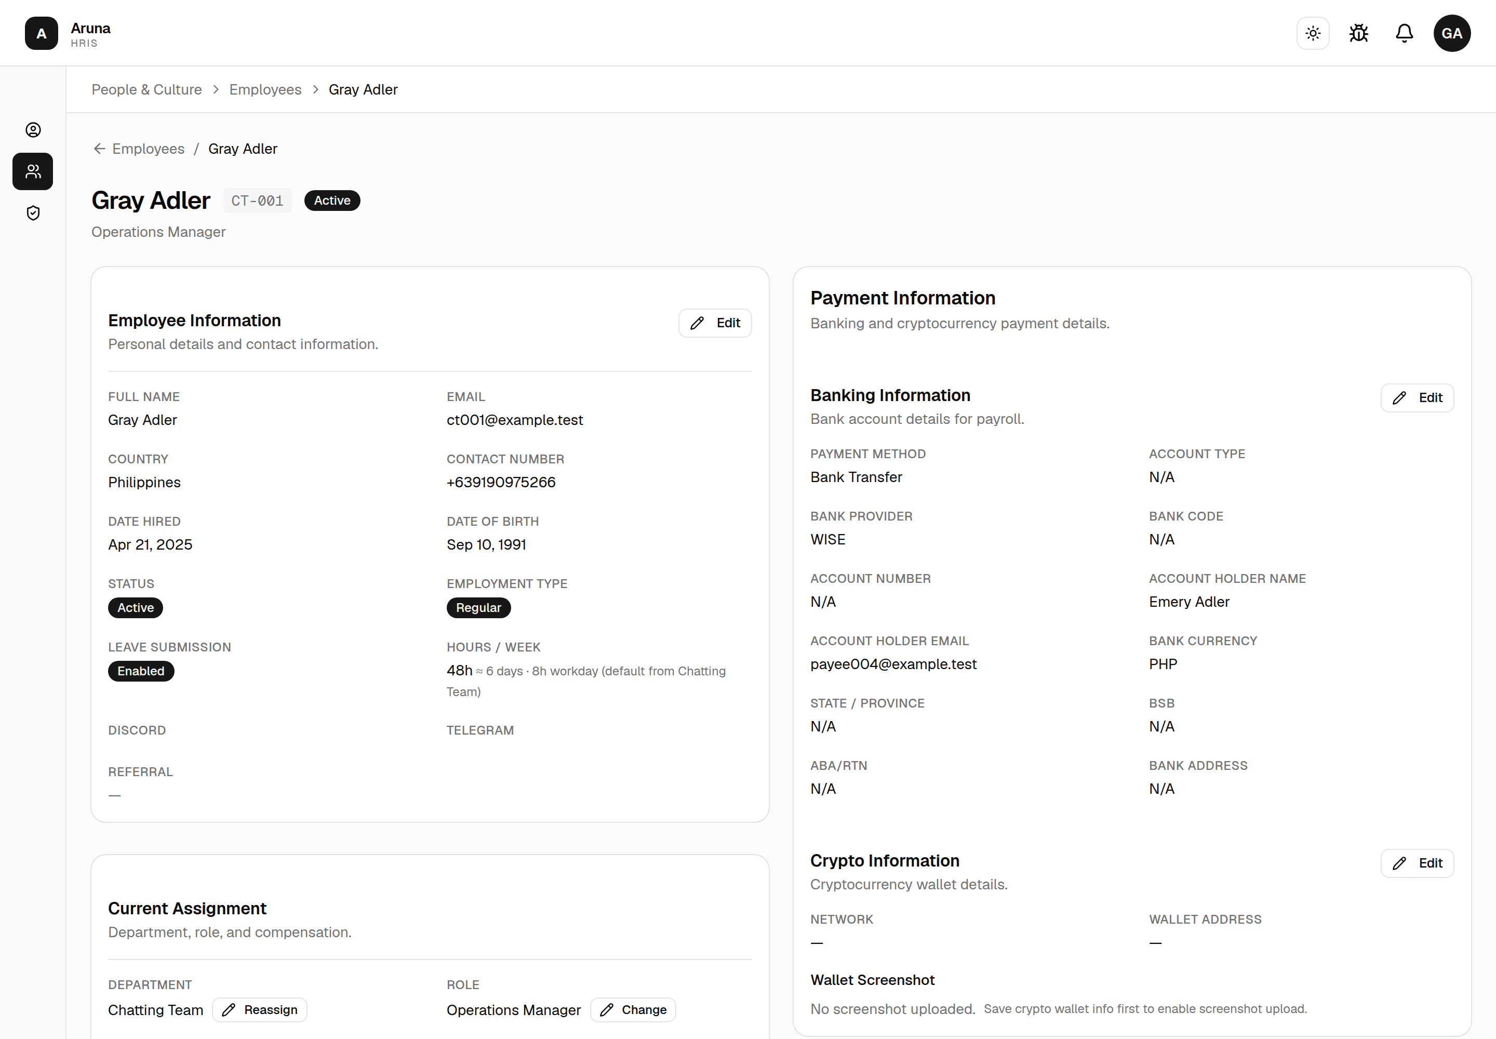Click payment method Bank Transfer
1496x1039 pixels.
point(856,477)
